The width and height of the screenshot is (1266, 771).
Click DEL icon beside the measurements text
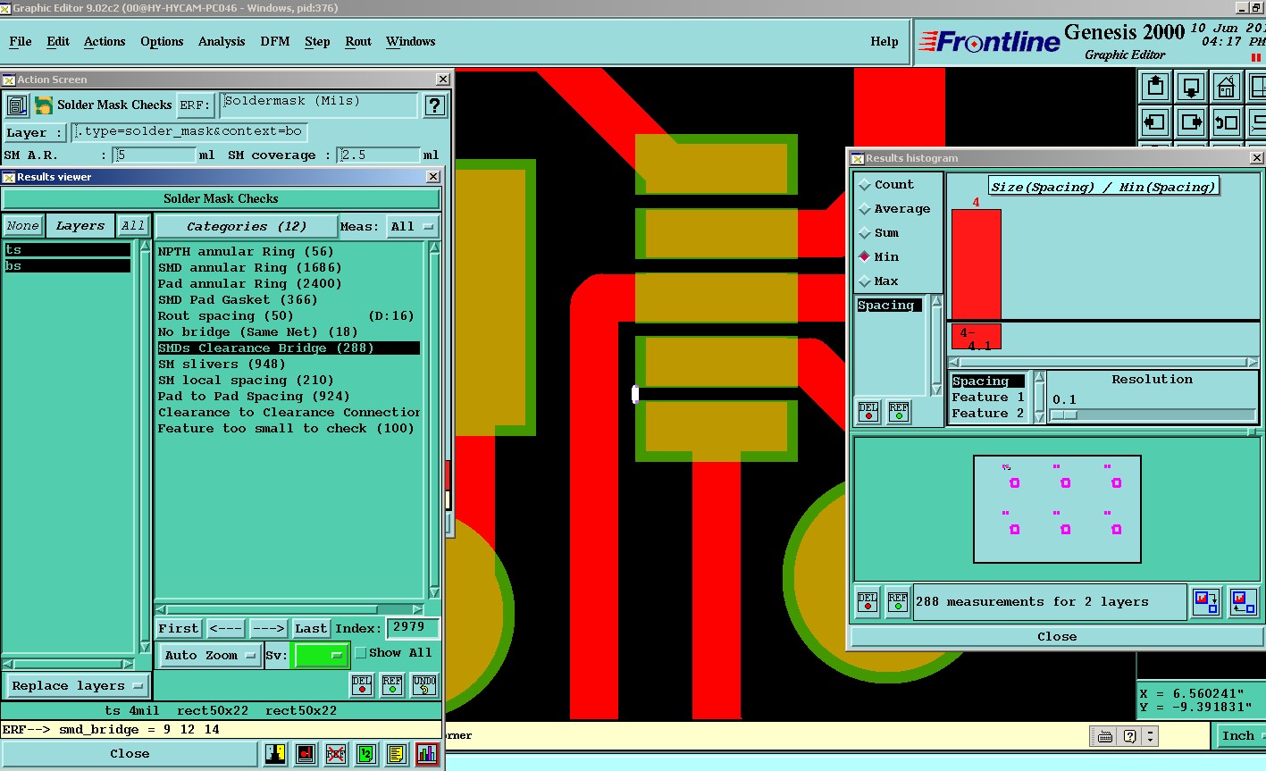868,602
